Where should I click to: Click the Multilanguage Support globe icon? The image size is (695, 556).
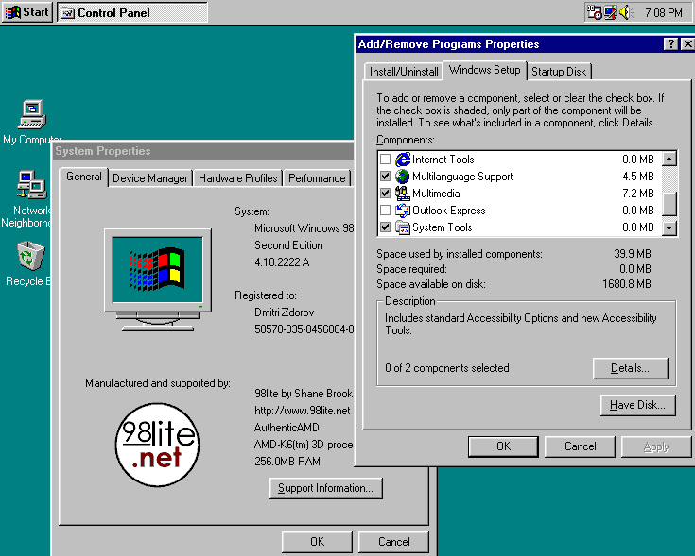(403, 176)
